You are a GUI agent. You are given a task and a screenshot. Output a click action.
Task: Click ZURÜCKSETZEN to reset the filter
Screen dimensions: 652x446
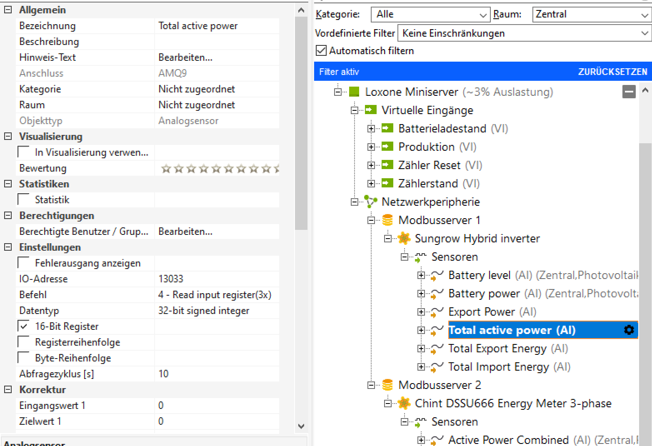click(612, 72)
